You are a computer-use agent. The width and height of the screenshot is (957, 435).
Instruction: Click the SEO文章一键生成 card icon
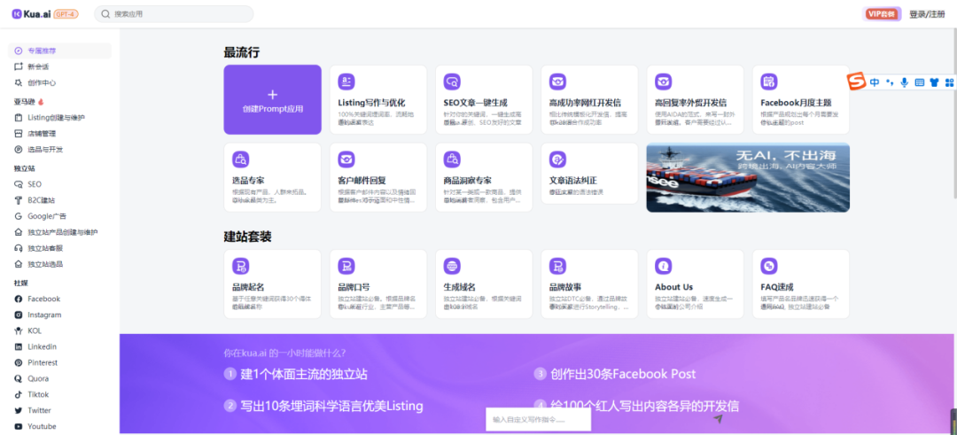[452, 82]
